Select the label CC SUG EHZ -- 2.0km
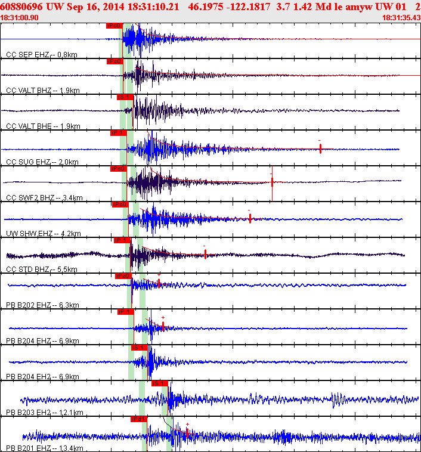This screenshot has width=421, height=452. 42,162
